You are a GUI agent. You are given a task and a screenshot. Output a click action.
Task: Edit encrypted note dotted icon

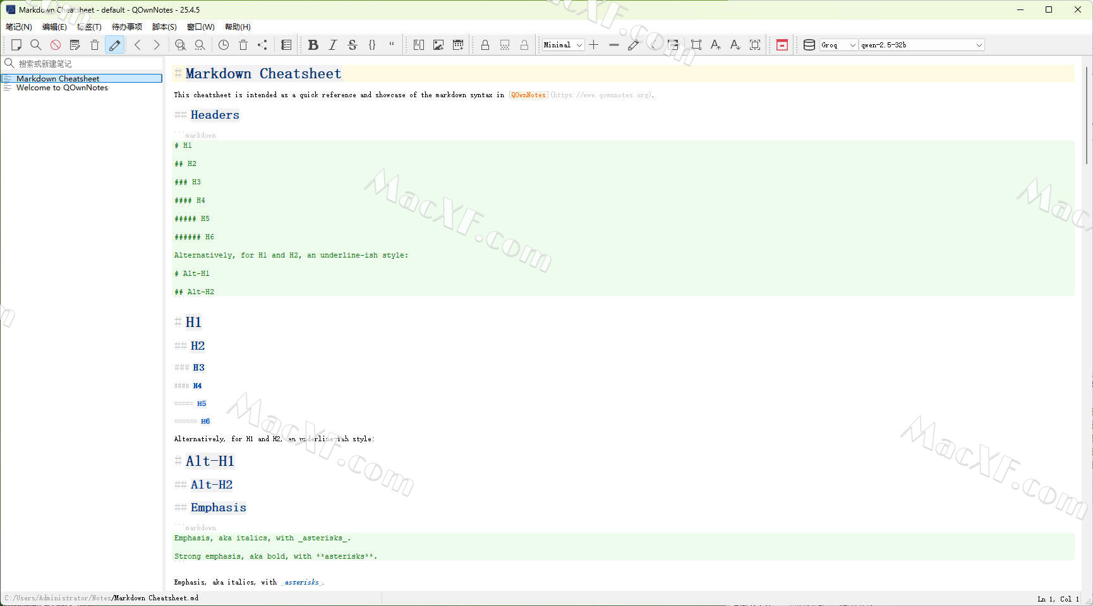[505, 45]
